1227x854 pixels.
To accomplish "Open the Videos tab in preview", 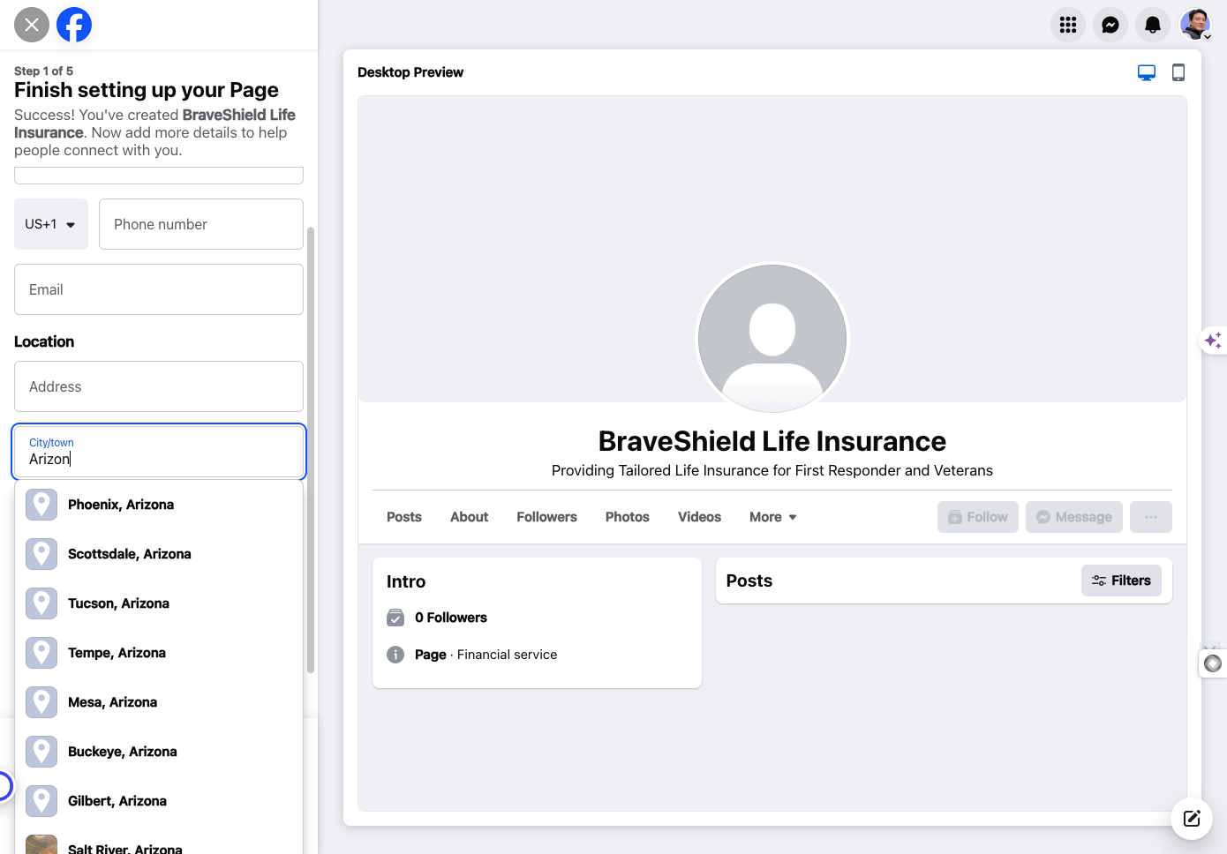I will point(700,517).
